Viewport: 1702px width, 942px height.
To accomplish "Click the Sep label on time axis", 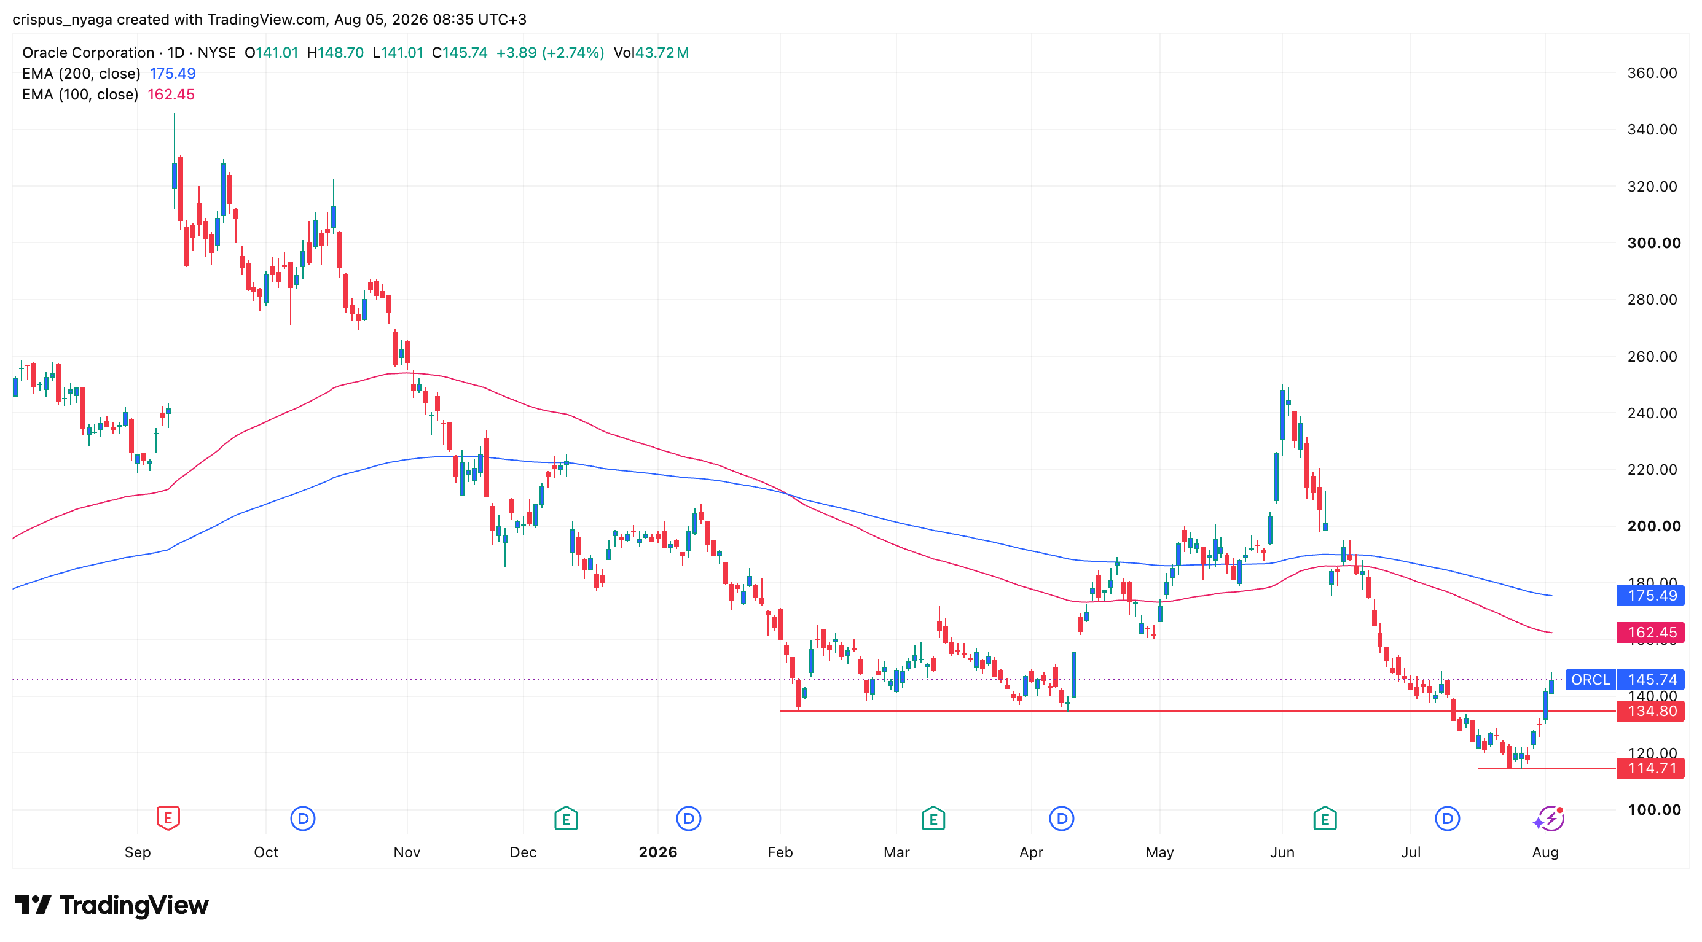I will point(138,852).
